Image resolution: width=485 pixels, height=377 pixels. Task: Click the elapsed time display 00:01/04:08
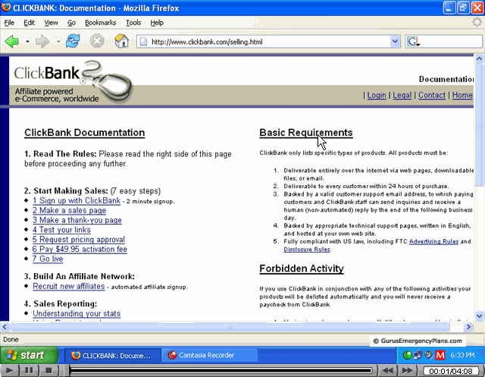point(451,371)
